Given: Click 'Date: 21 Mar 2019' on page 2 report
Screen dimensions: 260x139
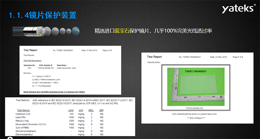Looking at the screenshot, I should (x=90, y=51).
